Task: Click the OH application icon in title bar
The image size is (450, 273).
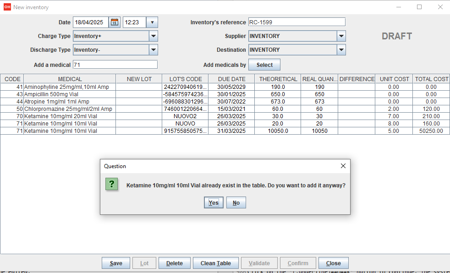Action: coord(7,7)
